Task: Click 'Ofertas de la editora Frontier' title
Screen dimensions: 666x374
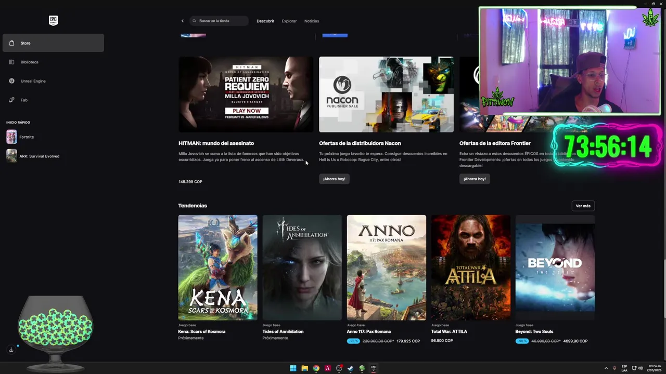Action: pos(495,143)
